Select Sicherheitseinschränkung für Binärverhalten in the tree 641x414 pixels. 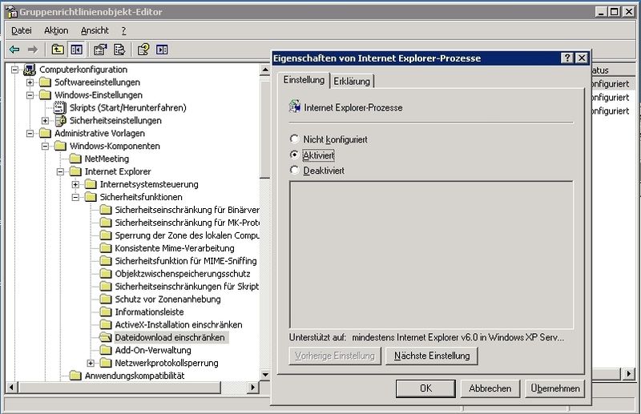(187, 210)
